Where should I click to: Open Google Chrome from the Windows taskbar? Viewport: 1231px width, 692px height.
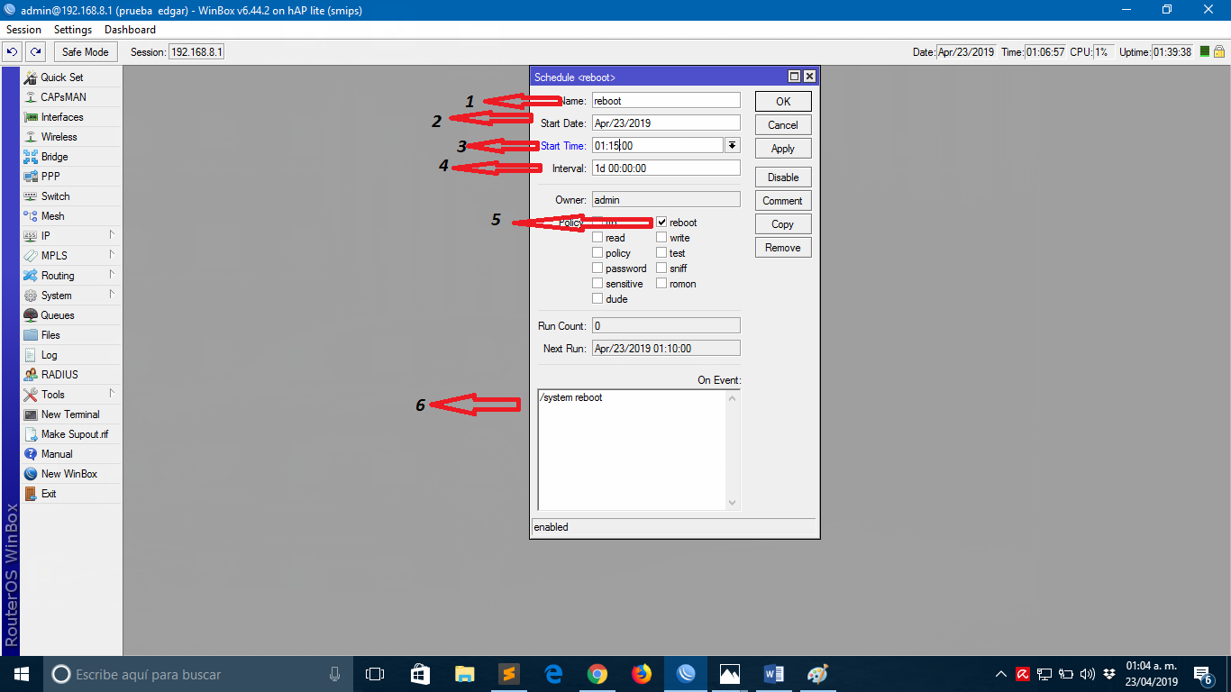[597, 674]
